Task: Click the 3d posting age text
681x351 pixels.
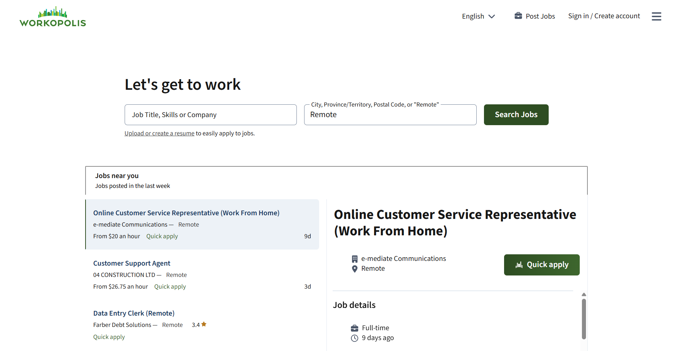Action: [x=307, y=287]
